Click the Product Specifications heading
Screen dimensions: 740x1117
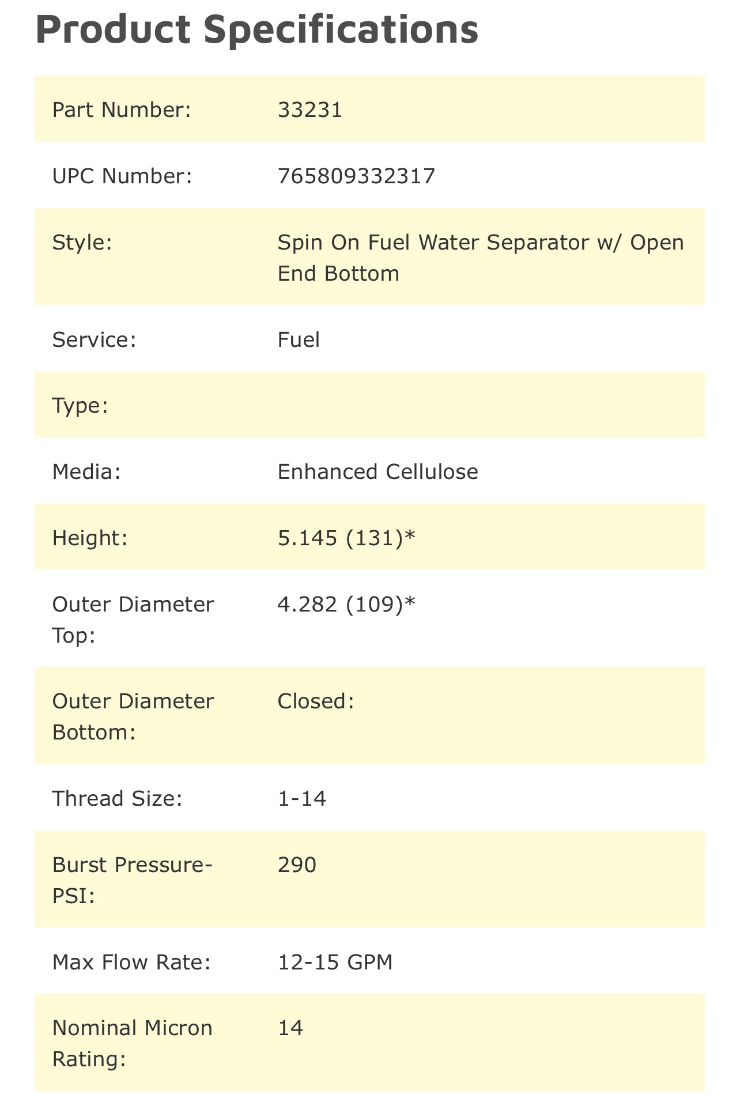pyautogui.click(x=256, y=29)
